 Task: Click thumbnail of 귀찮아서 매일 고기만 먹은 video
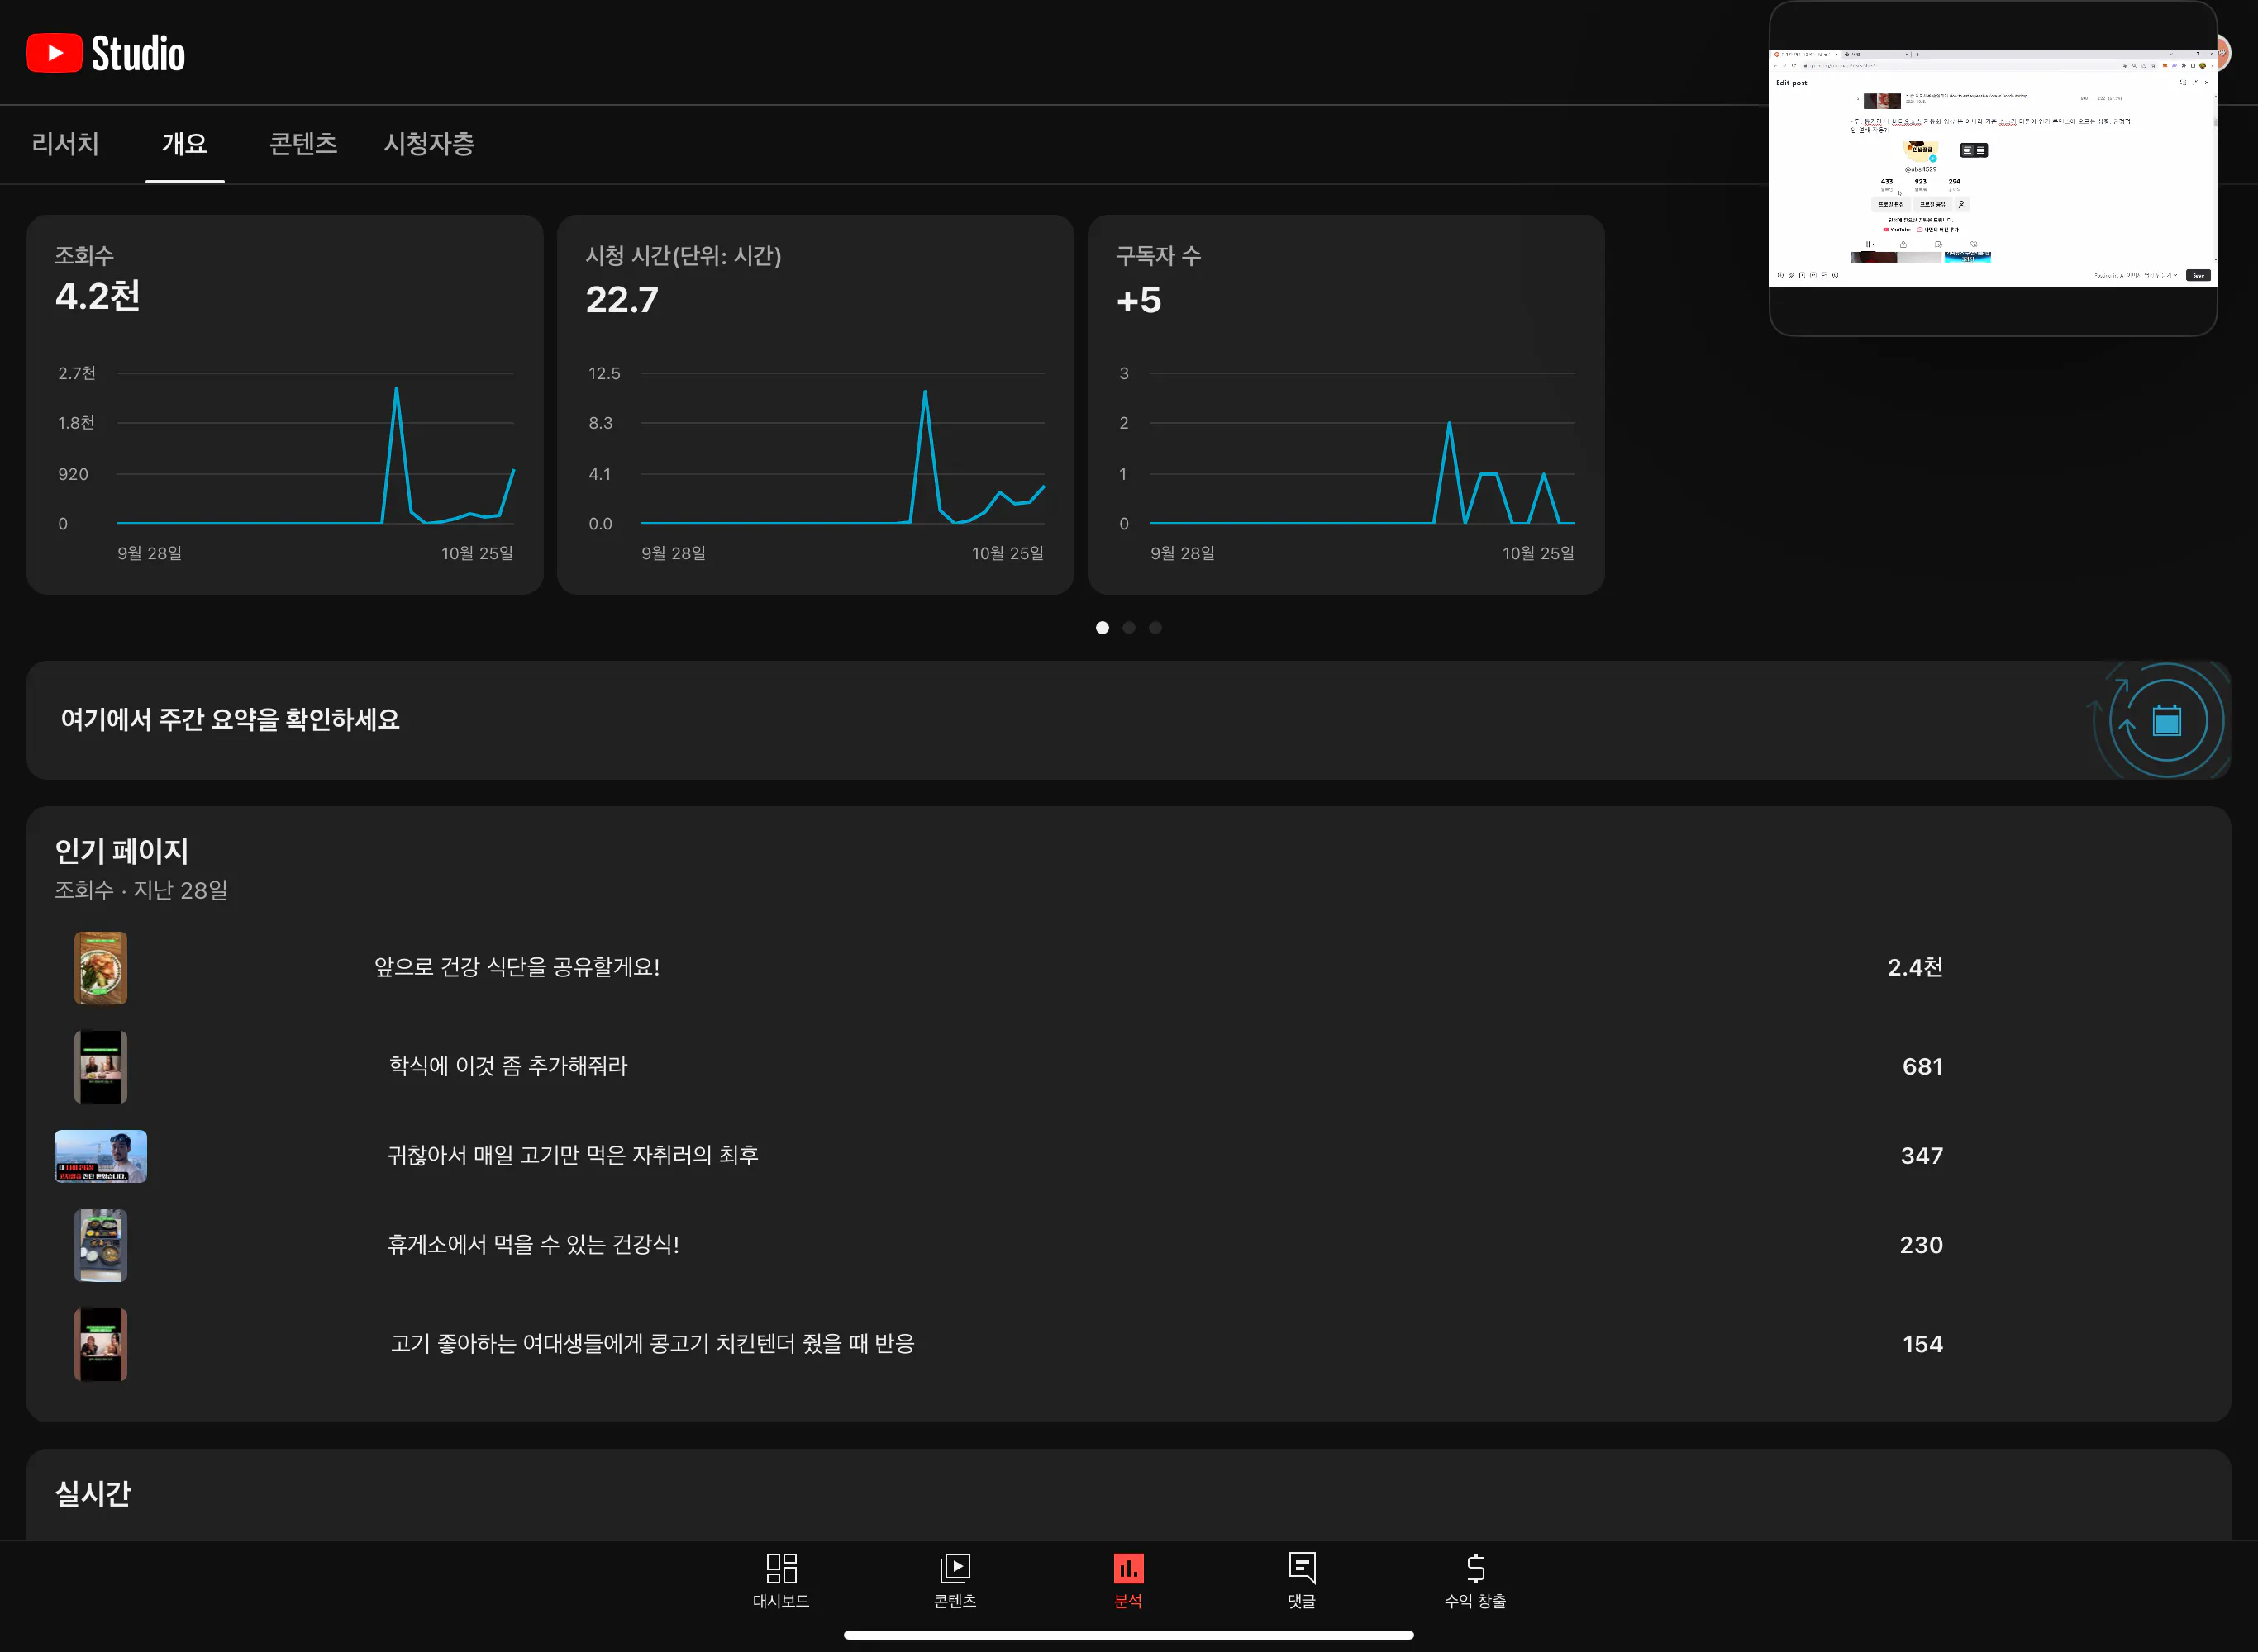pyautogui.click(x=100, y=1156)
